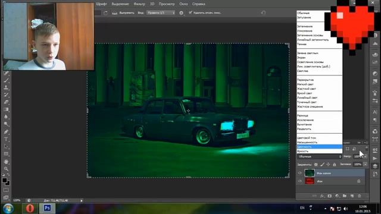The width and height of the screenshot is (381, 214).
Task: Hide the Фон layer
Action: 299,181
